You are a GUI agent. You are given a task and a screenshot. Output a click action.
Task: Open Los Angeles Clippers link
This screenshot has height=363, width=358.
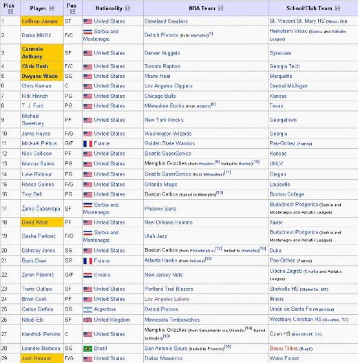168,86
